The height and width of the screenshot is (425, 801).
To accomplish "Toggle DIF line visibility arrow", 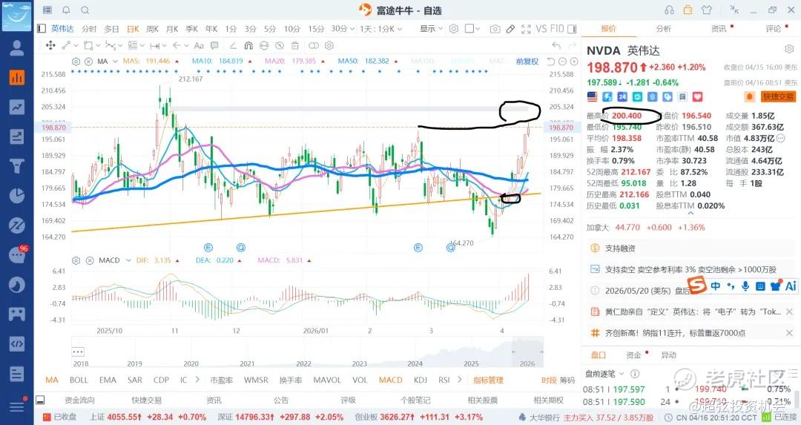I will pos(177,260).
